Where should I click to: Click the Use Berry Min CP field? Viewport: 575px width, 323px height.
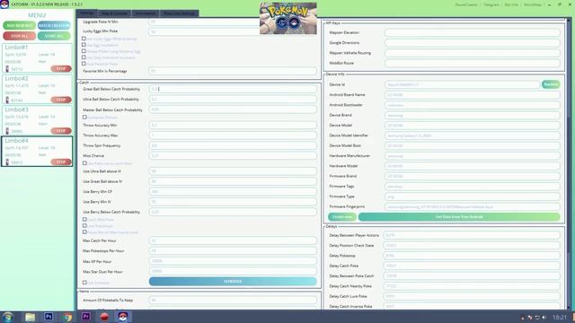tap(233, 191)
